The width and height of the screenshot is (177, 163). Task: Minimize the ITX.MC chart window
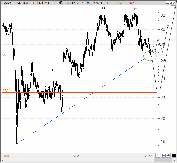pyautogui.click(x=167, y=3)
